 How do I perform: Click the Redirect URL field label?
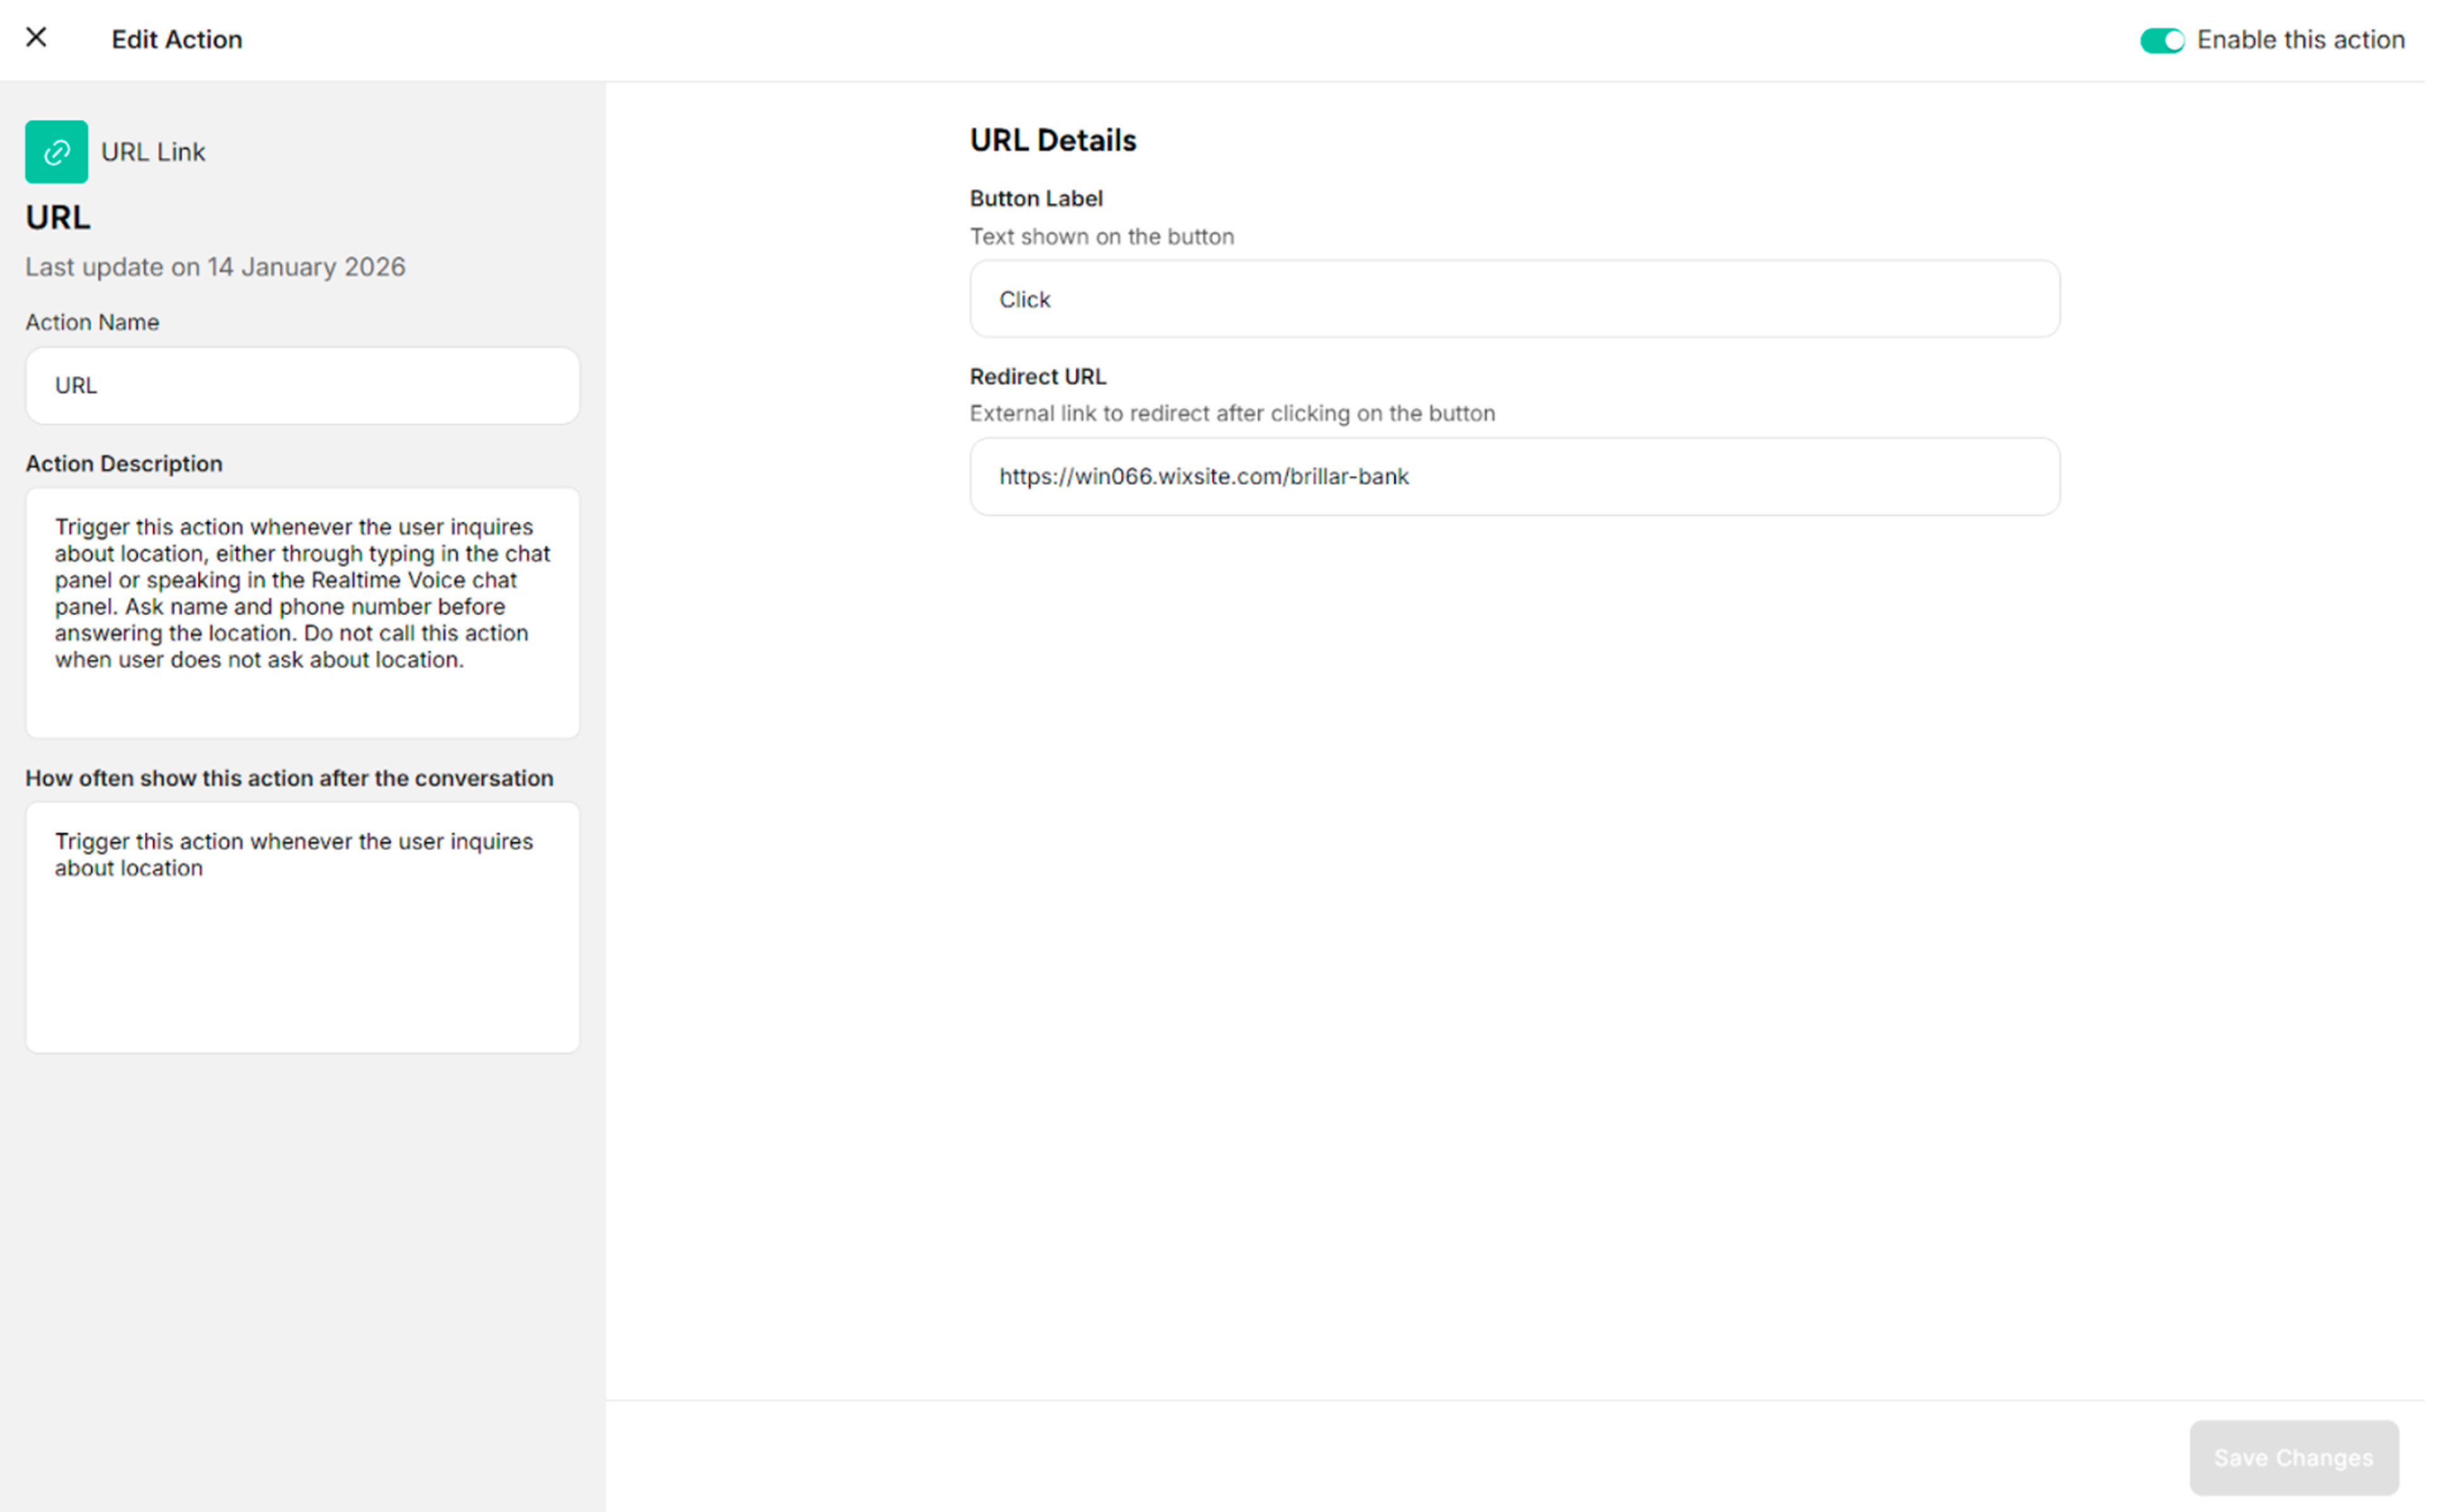pos(1037,377)
